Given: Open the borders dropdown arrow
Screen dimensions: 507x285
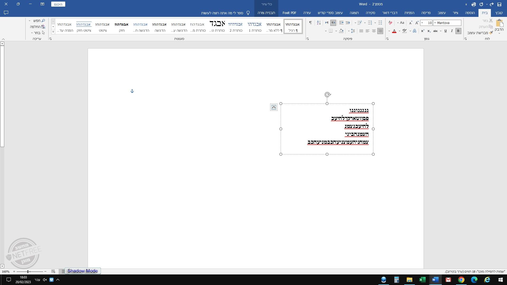Looking at the screenshot, I should 326,31.
